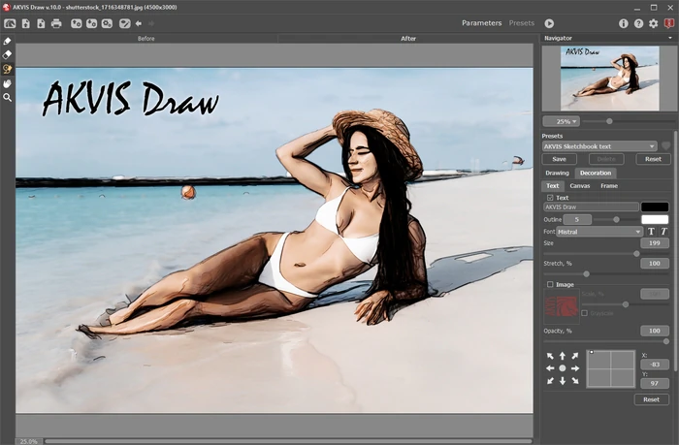Open the Drawing tab

tap(557, 173)
